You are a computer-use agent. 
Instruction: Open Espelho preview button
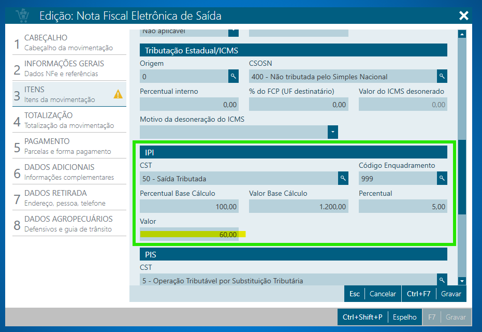coord(404,317)
